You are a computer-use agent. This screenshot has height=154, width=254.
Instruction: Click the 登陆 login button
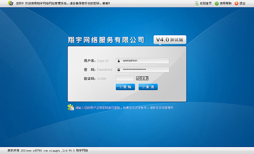(125, 87)
